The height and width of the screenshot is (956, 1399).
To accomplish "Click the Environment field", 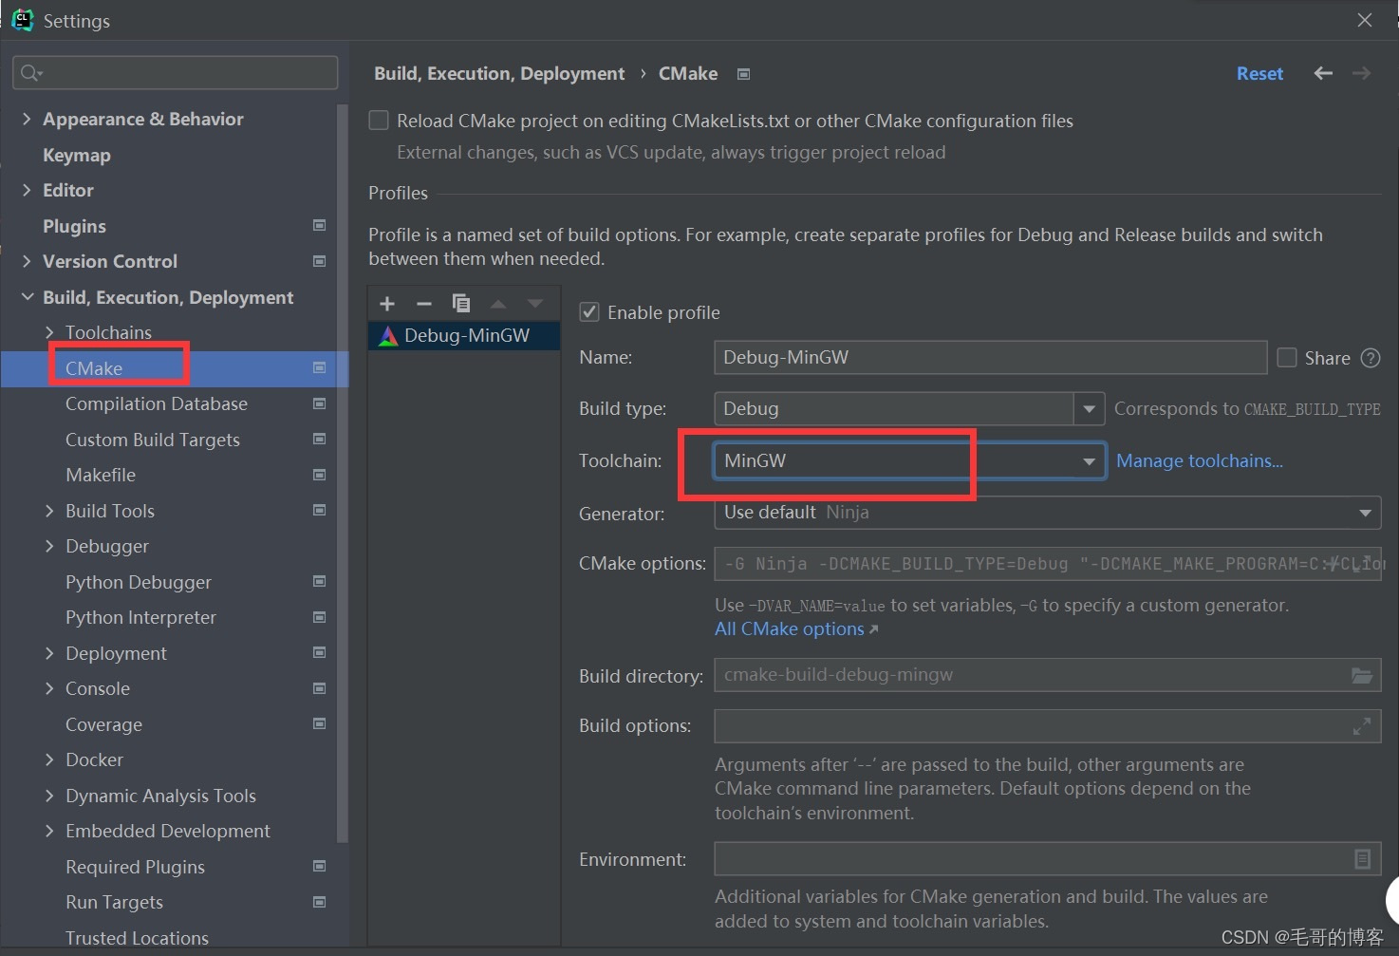I will coord(1048,859).
